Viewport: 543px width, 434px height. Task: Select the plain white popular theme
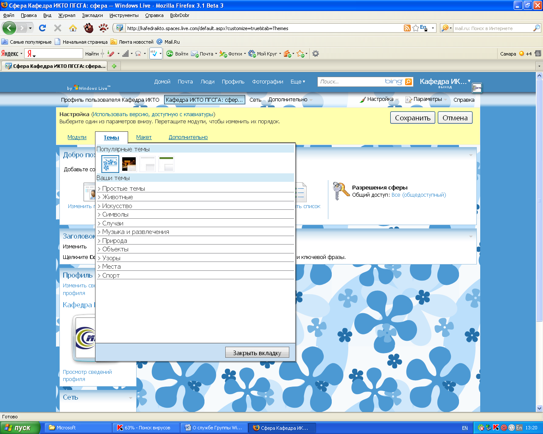click(x=148, y=164)
